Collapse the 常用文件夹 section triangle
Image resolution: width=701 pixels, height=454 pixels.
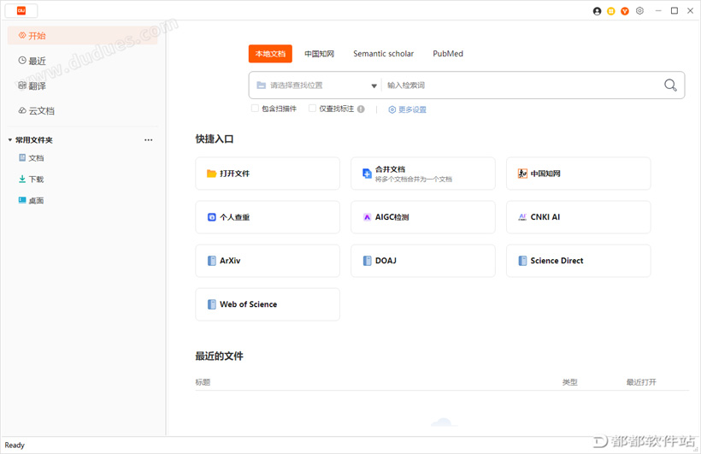pos(10,140)
